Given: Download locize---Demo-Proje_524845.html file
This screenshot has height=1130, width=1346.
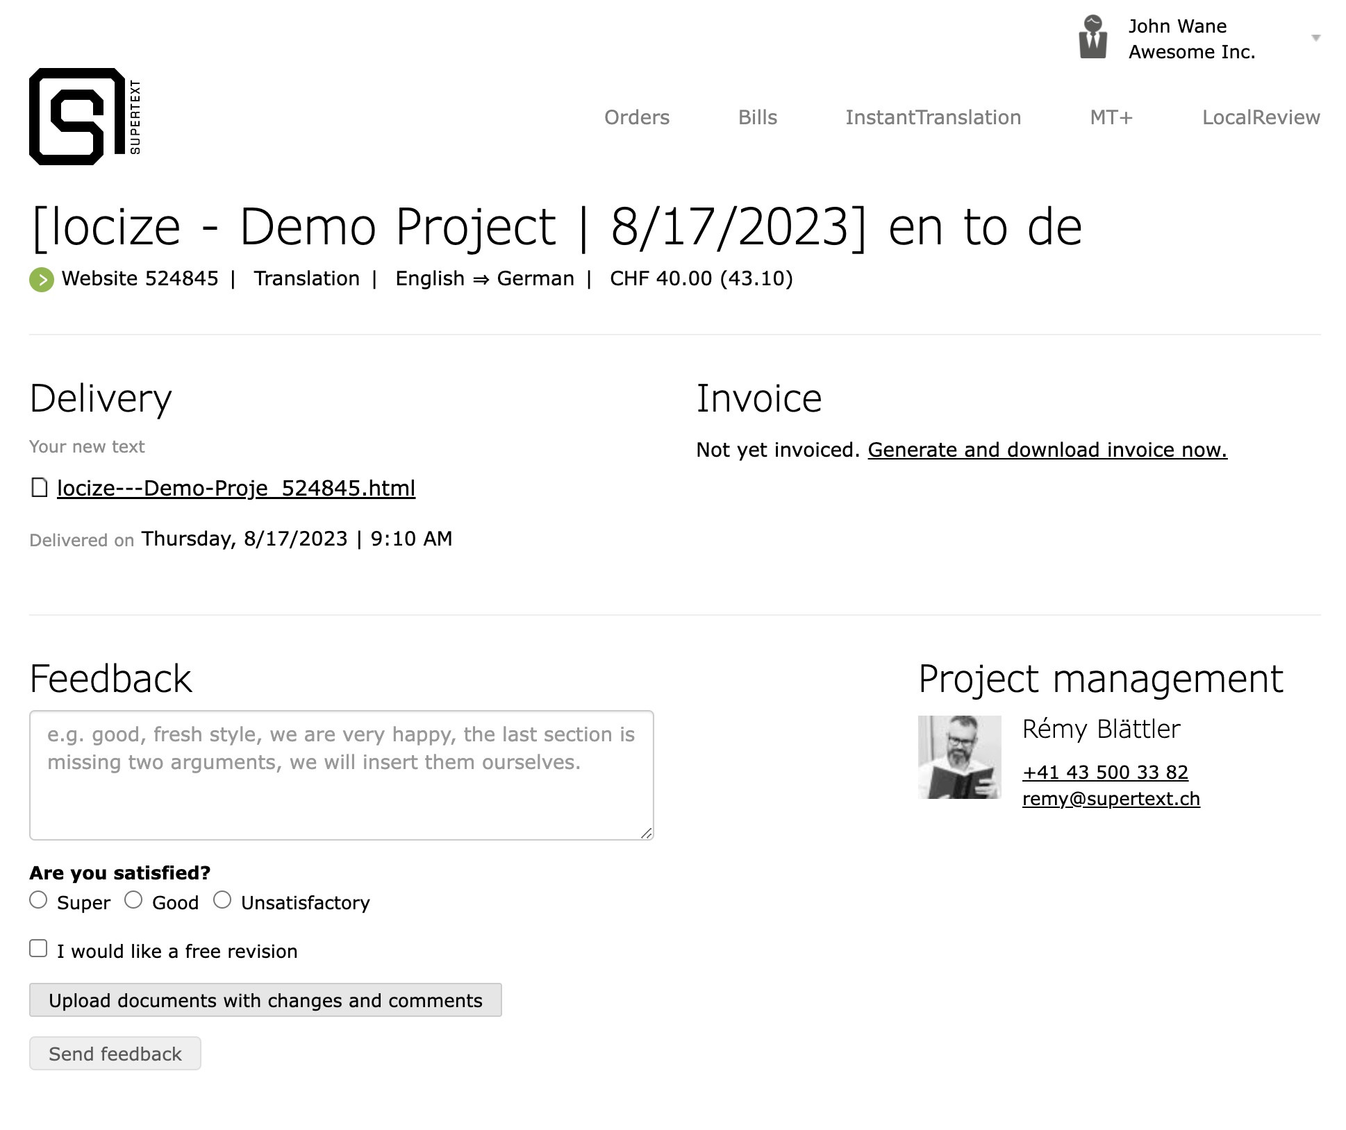Looking at the screenshot, I should pos(236,488).
